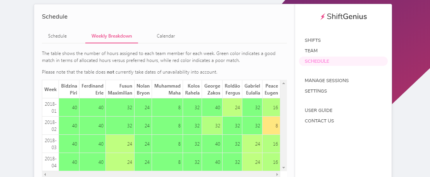Image resolution: width=430 pixels, height=177 pixels.
Task: Click the CONTACT US link
Action: click(319, 121)
